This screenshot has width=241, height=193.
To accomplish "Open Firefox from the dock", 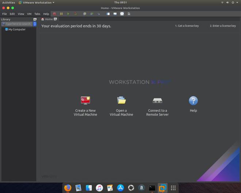I will pos(68,188).
